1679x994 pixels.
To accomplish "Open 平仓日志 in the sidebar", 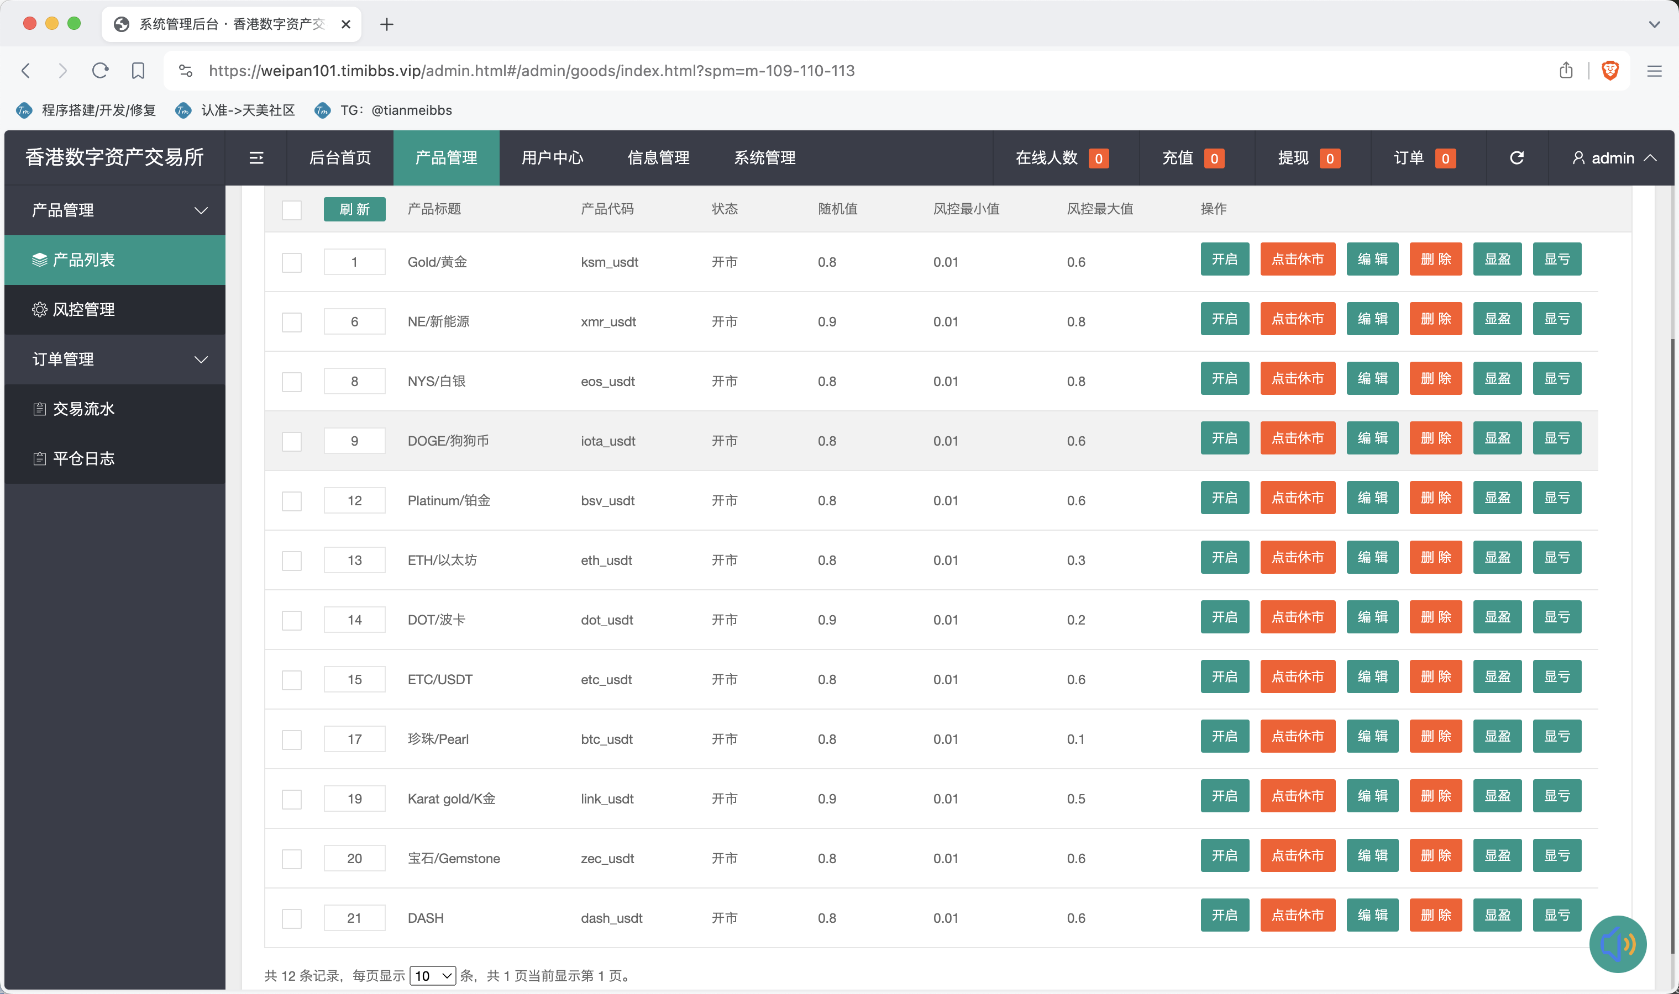I will (x=114, y=459).
